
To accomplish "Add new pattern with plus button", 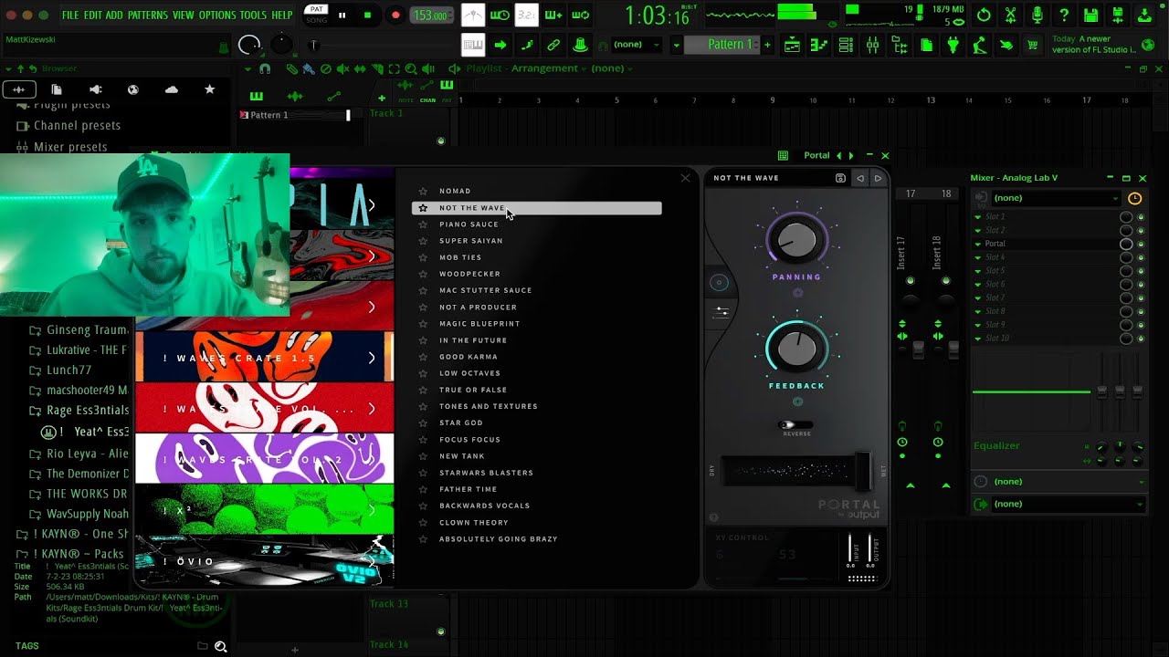I will (x=767, y=45).
